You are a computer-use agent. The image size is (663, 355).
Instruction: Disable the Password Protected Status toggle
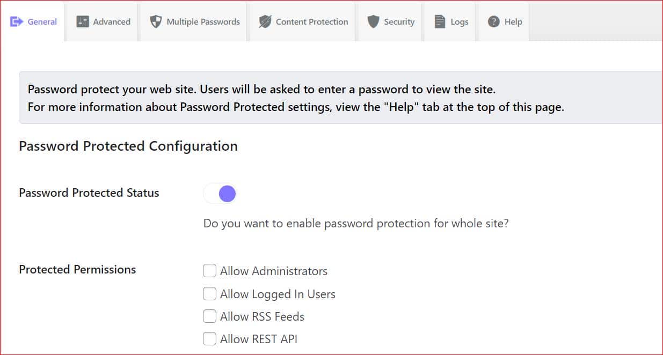click(220, 193)
